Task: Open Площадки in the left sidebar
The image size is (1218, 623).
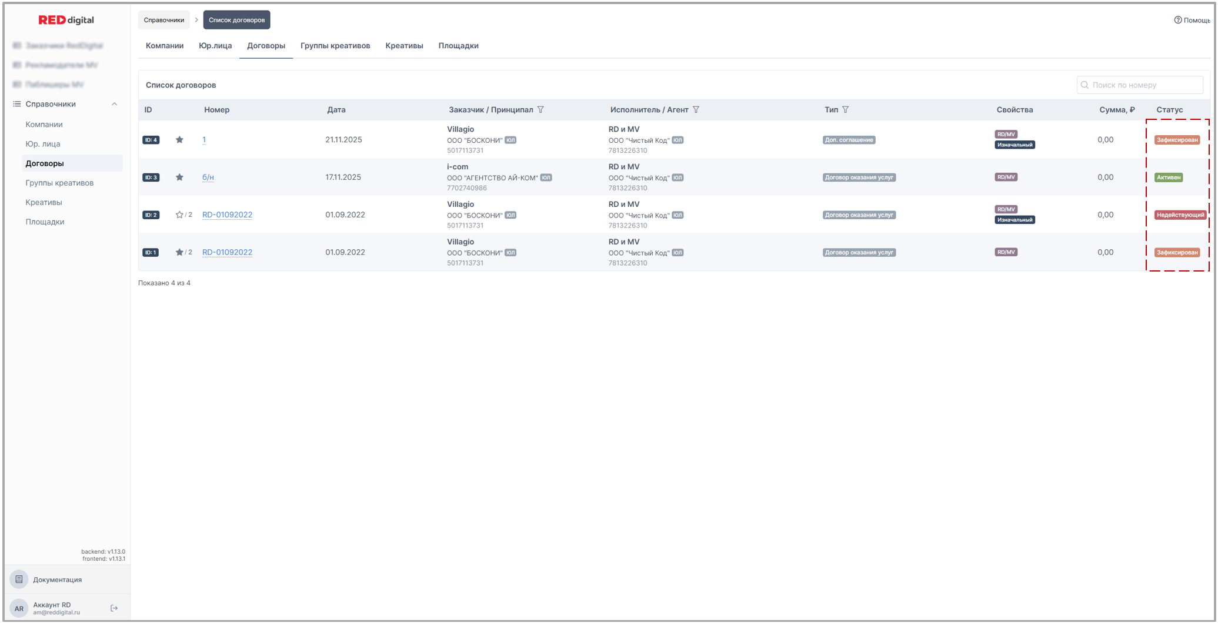Action: pyautogui.click(x=45, y=222)
